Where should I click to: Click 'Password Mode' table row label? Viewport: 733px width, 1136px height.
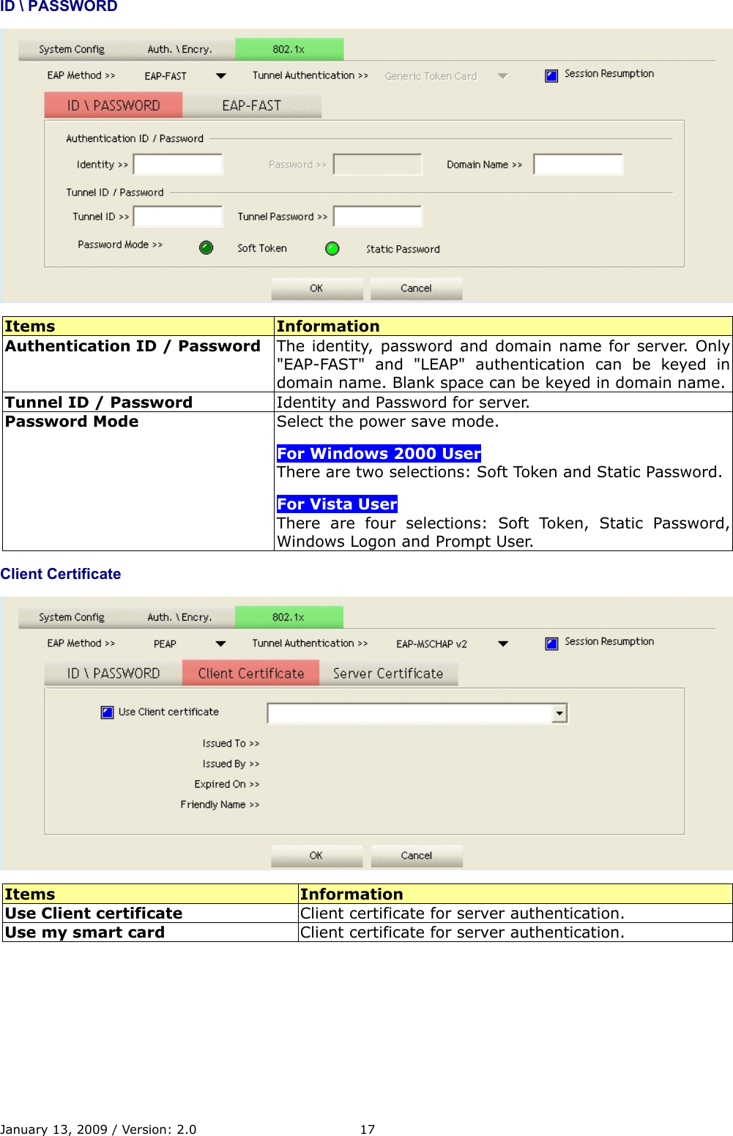click(x=72, y=421)
